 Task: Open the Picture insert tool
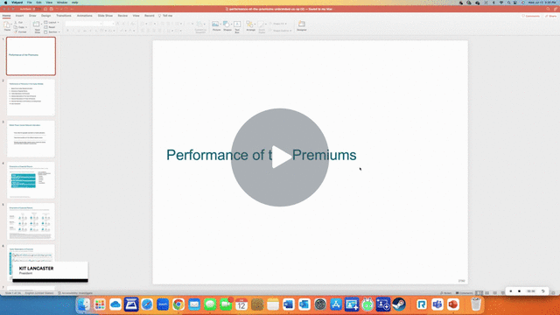216,26
